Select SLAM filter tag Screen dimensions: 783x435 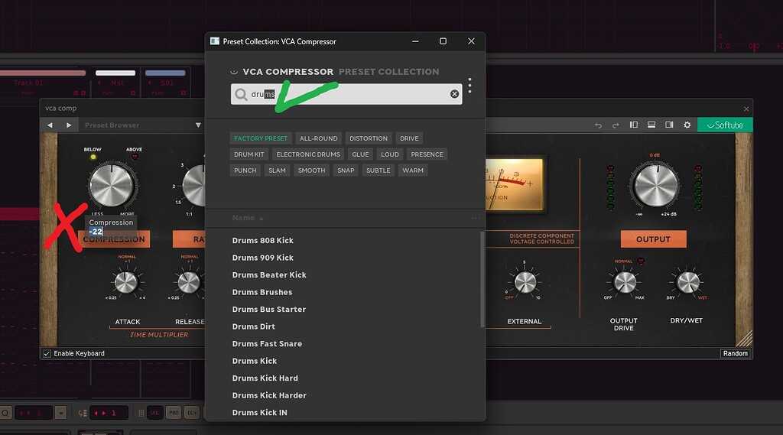point(277,170)
